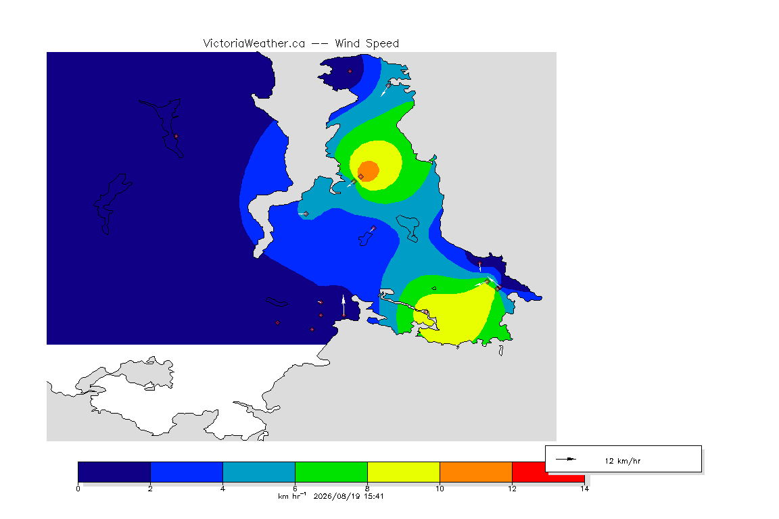779x519 pixels.
Task: Click the 12 km/hr legend label text
Action: tap(623, 461)
